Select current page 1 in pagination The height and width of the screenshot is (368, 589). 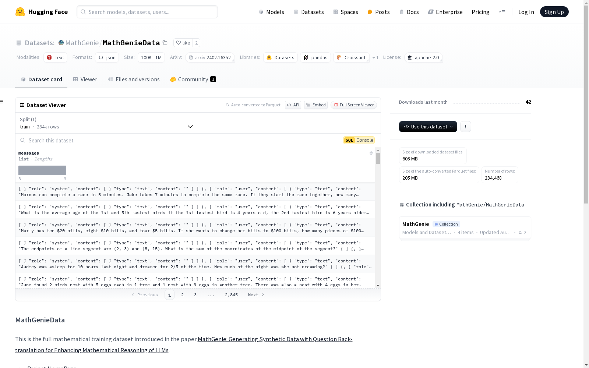pos(169,295)
